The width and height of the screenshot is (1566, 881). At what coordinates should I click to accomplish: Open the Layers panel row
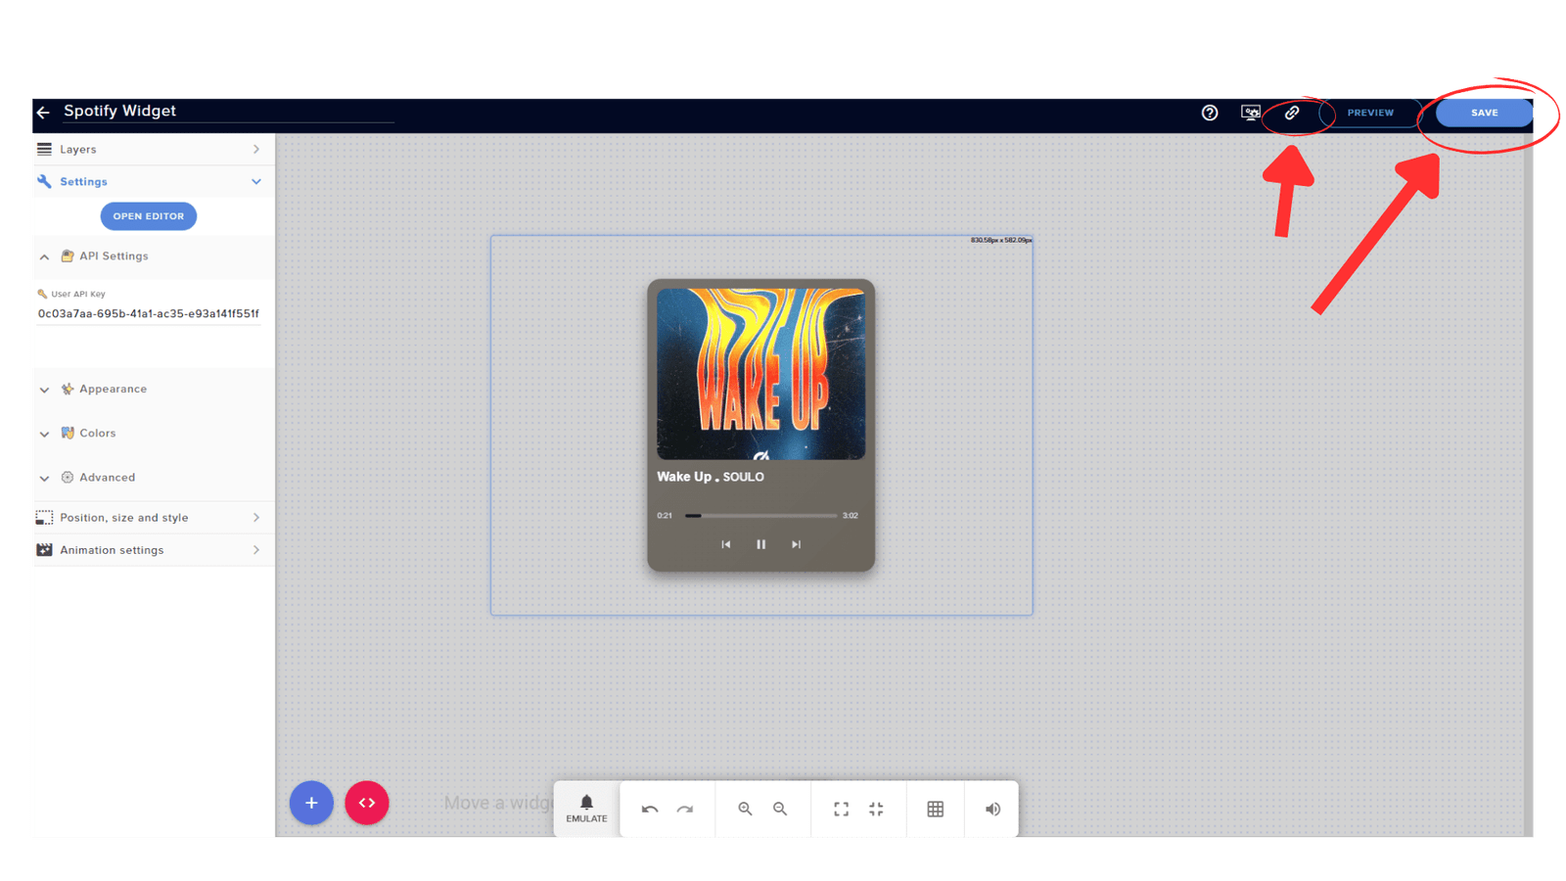pos(154,150)
